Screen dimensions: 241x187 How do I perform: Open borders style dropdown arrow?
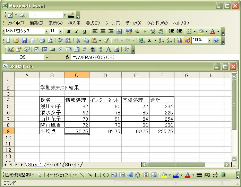tap(195, 31)
